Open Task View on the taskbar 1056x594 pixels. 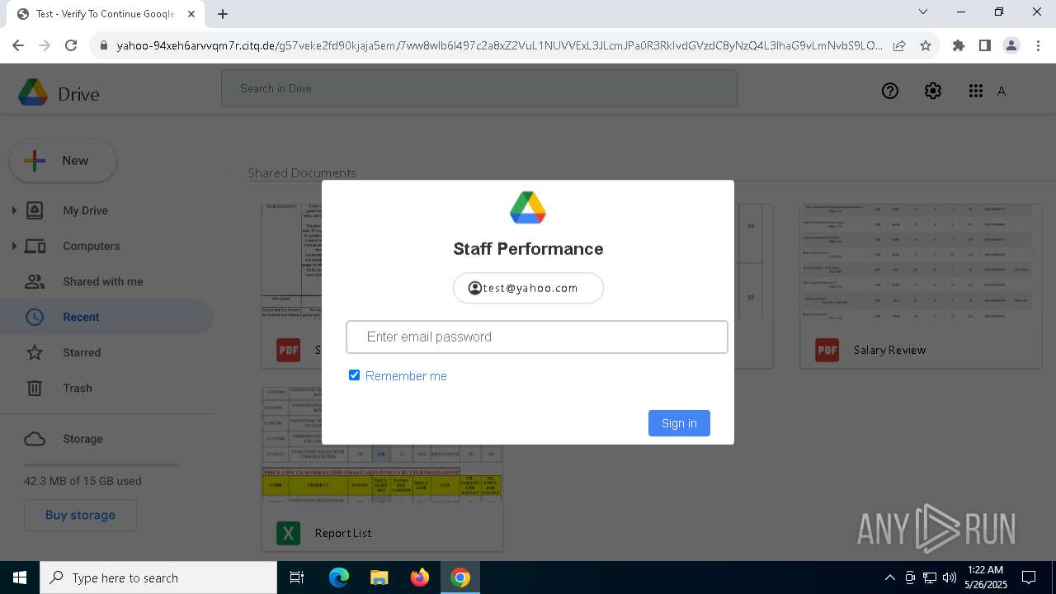pos(297,577)
